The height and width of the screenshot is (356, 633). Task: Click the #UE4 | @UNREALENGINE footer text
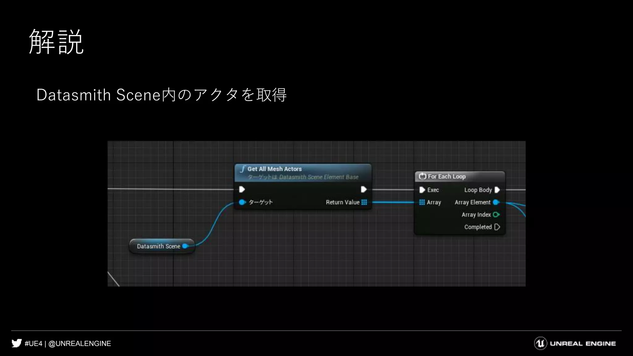(x=68, y=343)
